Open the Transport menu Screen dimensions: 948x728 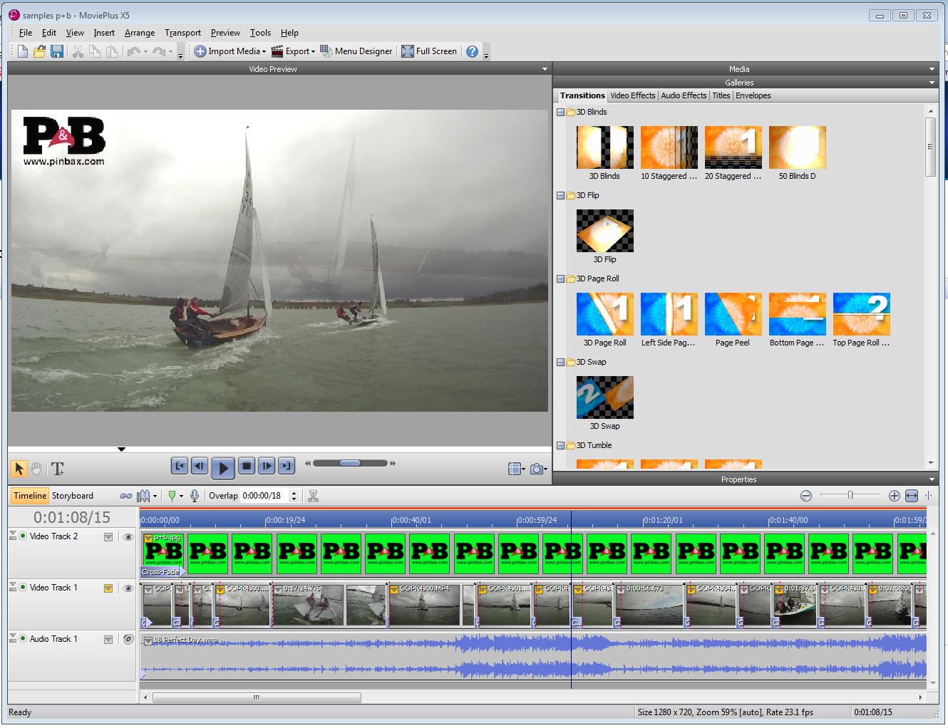pos(182,33)
